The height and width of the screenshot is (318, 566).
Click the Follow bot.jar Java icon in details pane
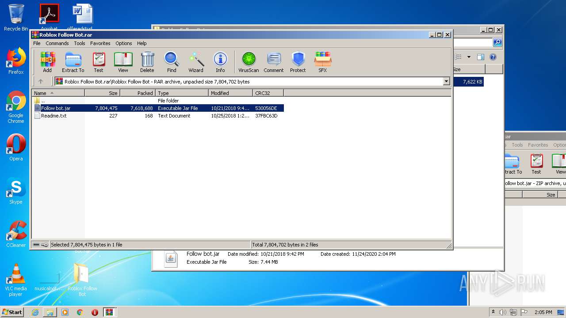point(171,259)
